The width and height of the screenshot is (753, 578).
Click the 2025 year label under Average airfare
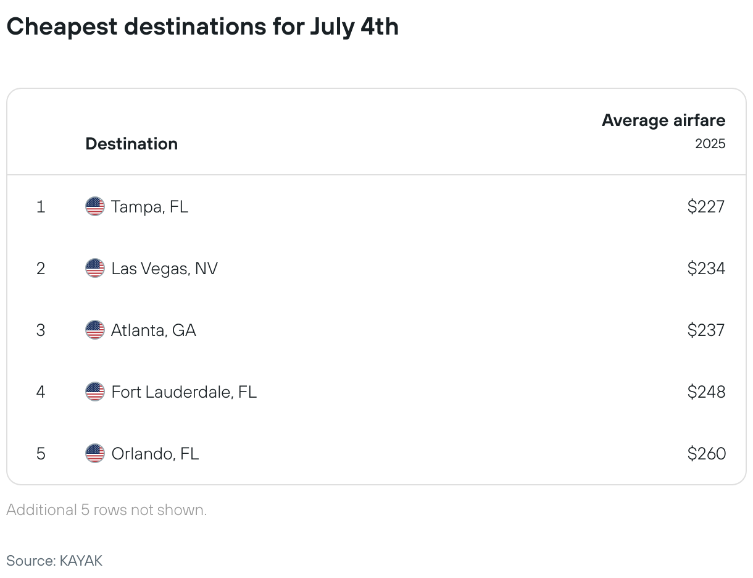coord(710,144)
